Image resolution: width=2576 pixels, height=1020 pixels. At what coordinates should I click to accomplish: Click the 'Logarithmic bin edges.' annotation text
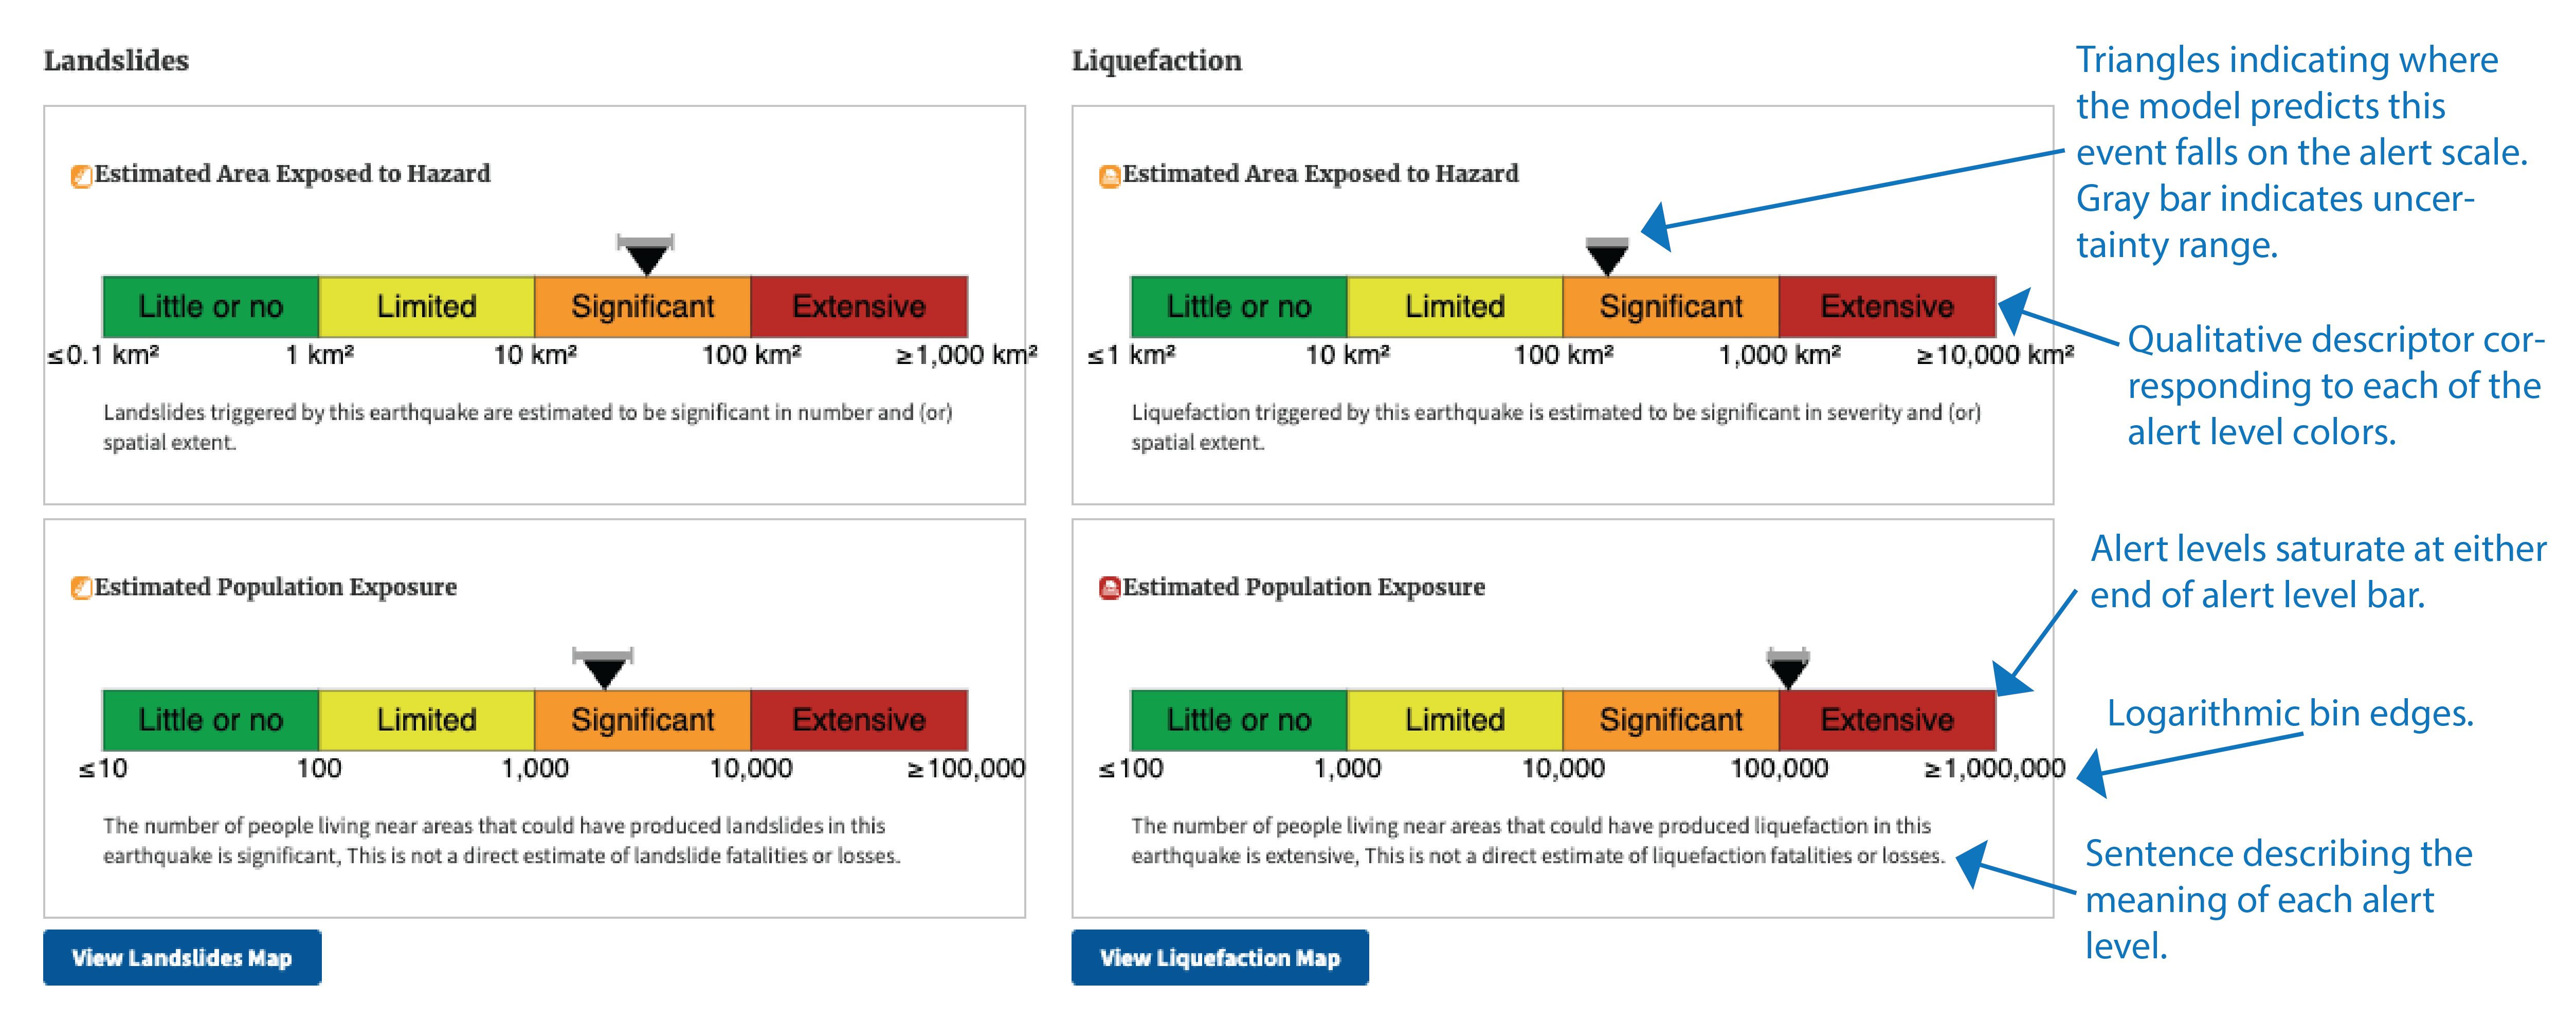click(2290, 713)
